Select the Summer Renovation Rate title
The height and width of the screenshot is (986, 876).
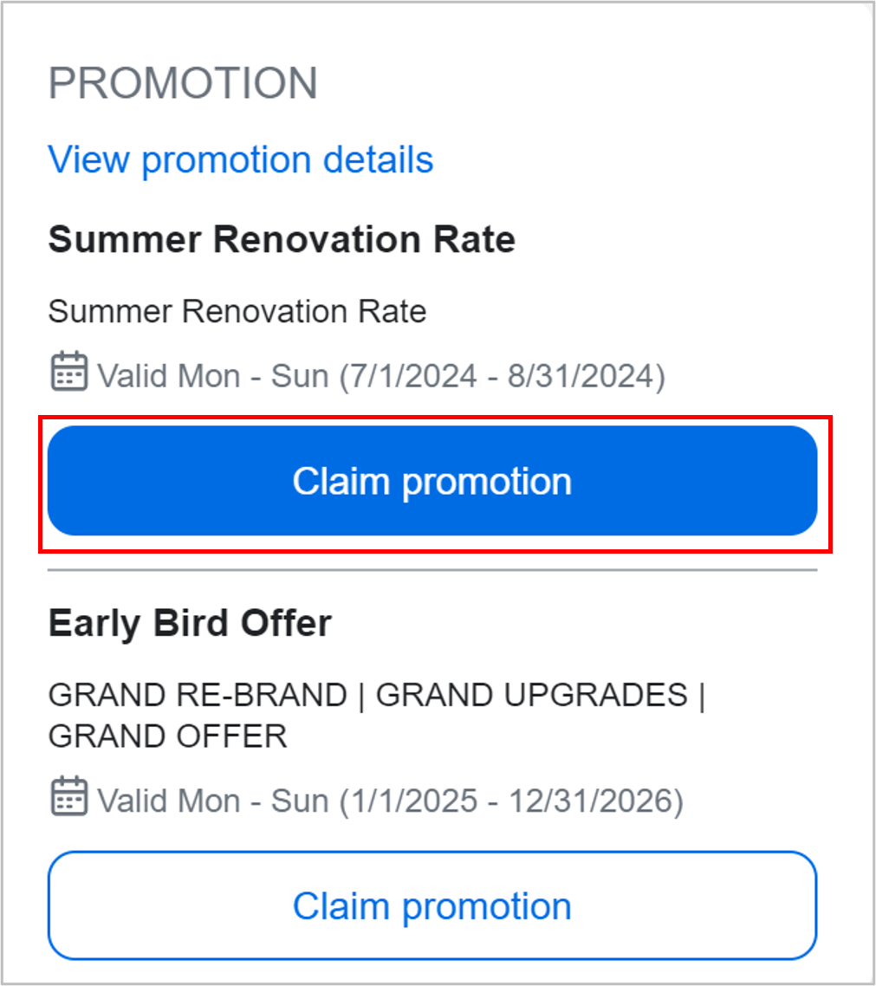(282, 240)
